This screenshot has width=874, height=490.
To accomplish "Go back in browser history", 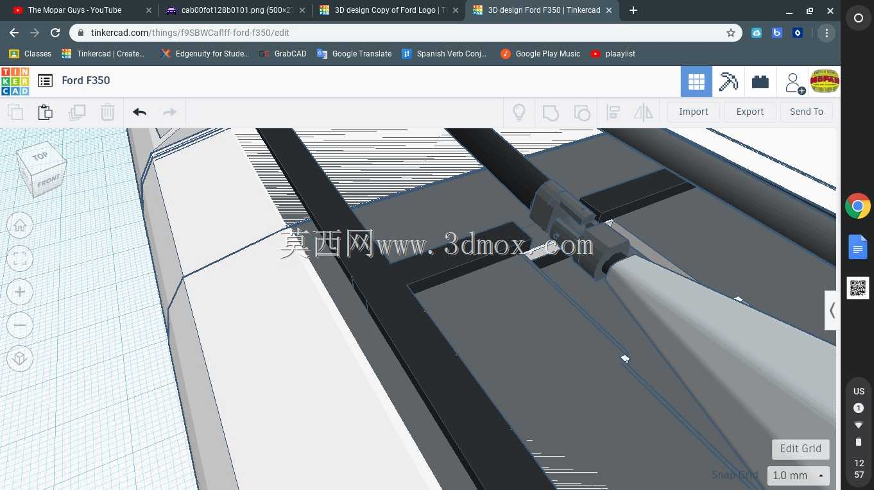I will [14, 33].
